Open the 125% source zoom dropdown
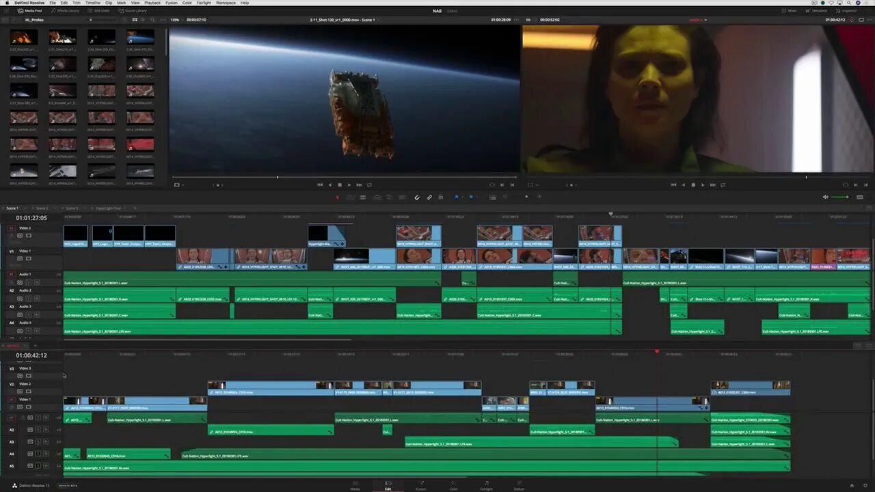The image size is (875, 492). pos(176,20)
